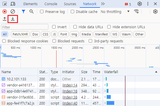Filter by WS requests
This screenshot has height=106, width=160.
point(115,34)
